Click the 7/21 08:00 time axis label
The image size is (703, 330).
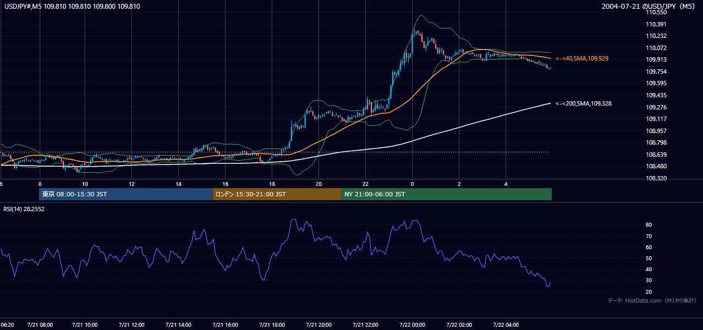tap(40, 325)
